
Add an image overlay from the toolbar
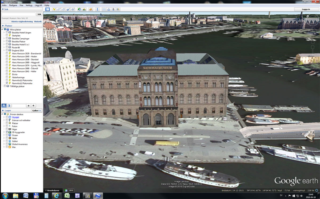click(68, 9)
